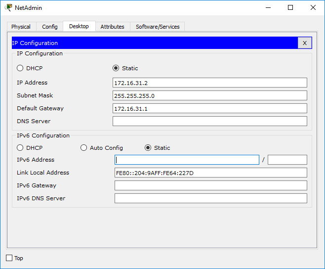The image size is (325, 269).
Task: Enable IPv6 Auto Config option
Action: click(83, 148)
